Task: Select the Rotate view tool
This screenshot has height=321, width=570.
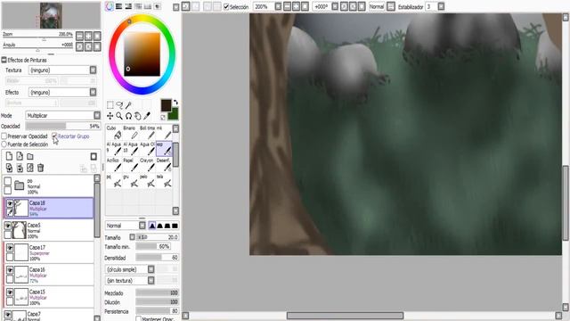Action: coord(128,116)
